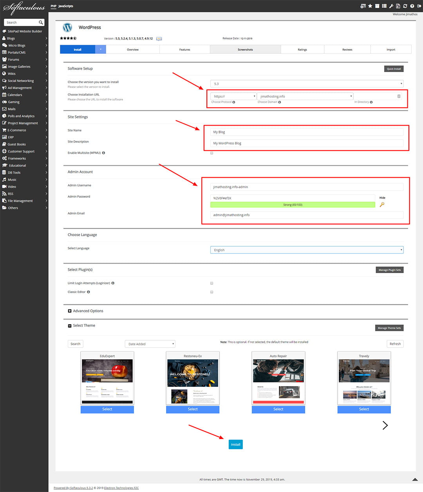Screen dimensions: 423x492
Task: Select the Travely theme
Action: [364, 409]
